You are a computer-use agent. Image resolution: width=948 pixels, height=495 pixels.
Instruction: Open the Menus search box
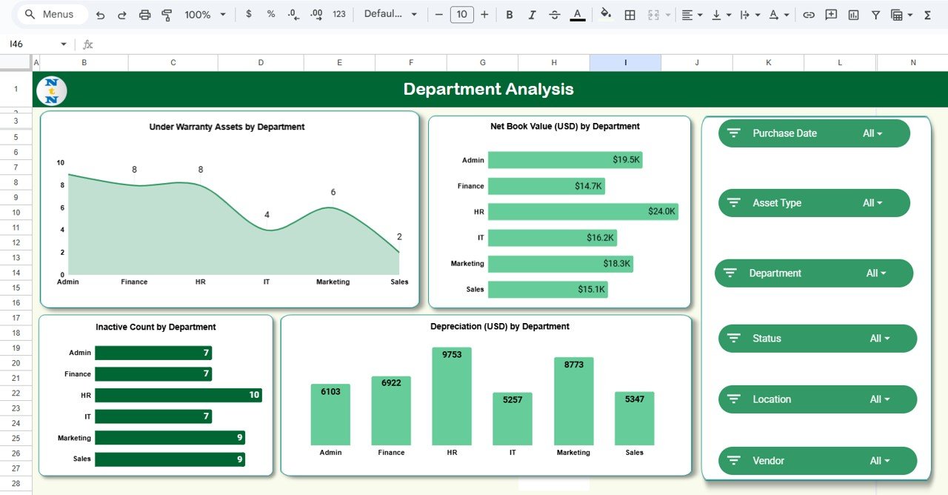tap(50, 13)
